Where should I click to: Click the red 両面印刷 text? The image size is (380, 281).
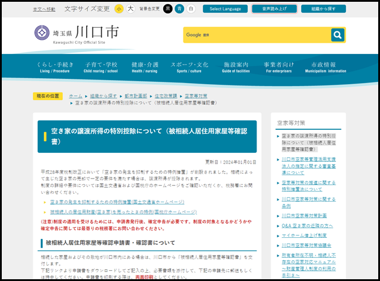(x=144, y=277)
